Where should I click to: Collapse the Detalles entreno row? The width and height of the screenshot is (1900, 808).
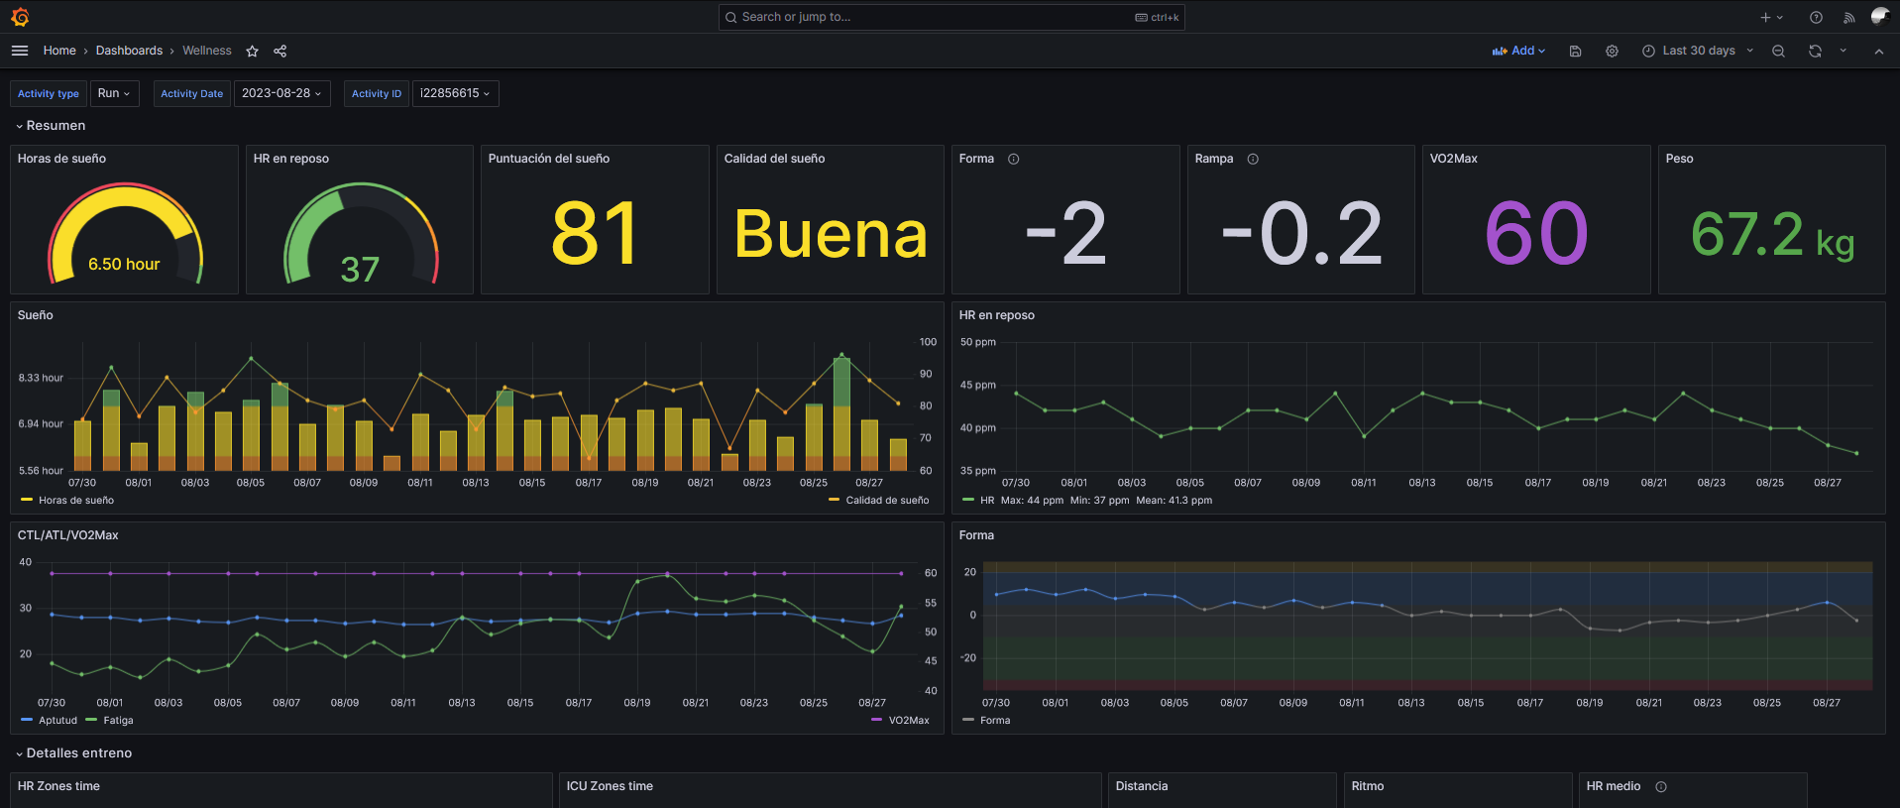pos(73,753)
